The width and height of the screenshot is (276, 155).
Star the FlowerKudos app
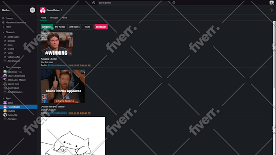61,10
